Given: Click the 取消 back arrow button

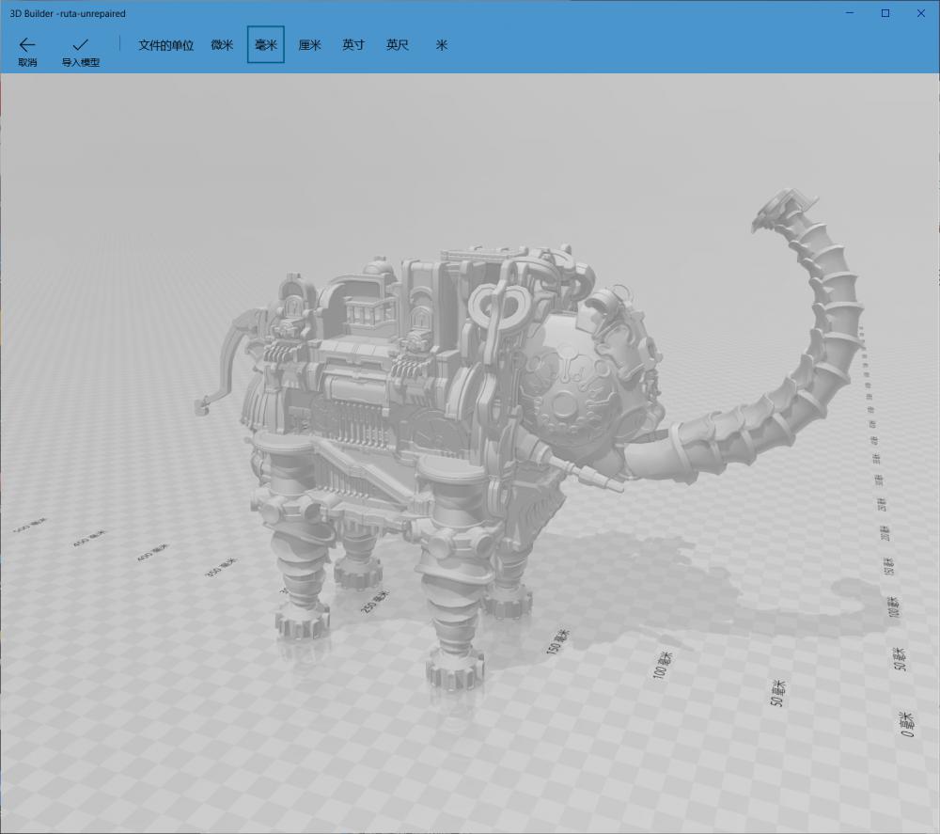Looking at the screenshot, I should point(27,52).
